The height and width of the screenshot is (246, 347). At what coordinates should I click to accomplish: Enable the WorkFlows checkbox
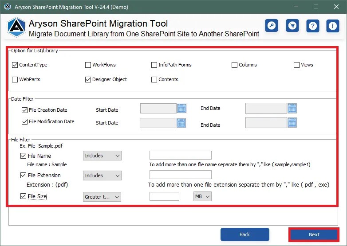pyautogui.click(x=88, y=65)
